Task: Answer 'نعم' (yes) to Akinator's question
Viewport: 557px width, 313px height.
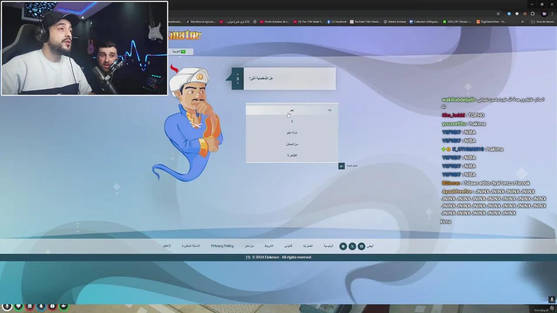Action: [292, 110]
